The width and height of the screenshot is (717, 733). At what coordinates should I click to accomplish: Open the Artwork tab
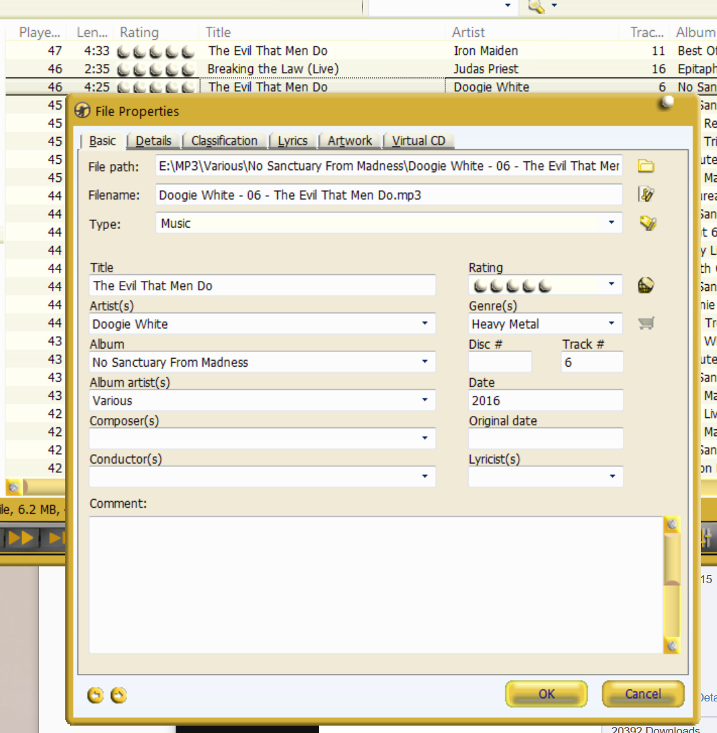[350, 140]
